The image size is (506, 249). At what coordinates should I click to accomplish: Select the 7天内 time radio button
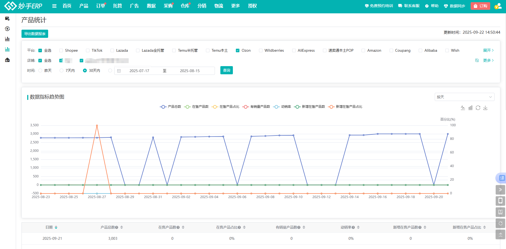[61, 70]
